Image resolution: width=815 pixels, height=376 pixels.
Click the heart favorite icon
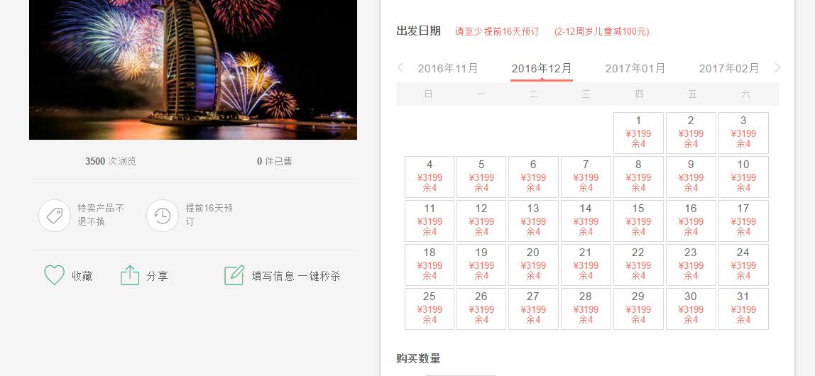pyautogui.click(x=55, y=275)
